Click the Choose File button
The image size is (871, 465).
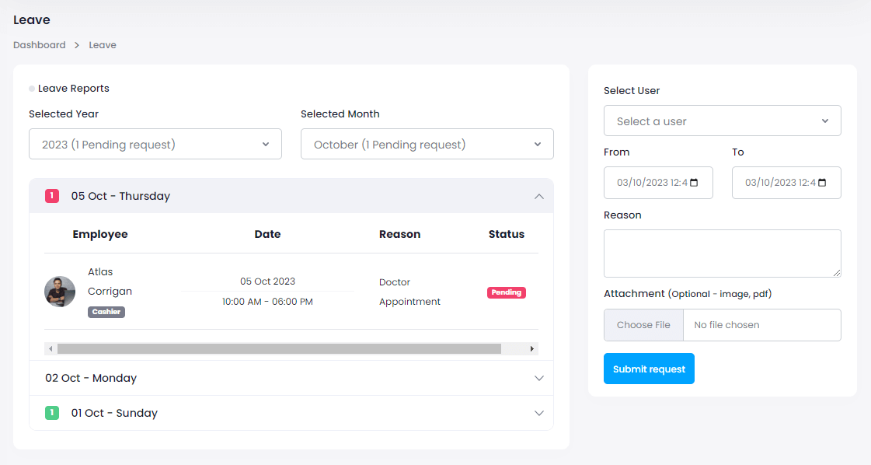(643, 325)
